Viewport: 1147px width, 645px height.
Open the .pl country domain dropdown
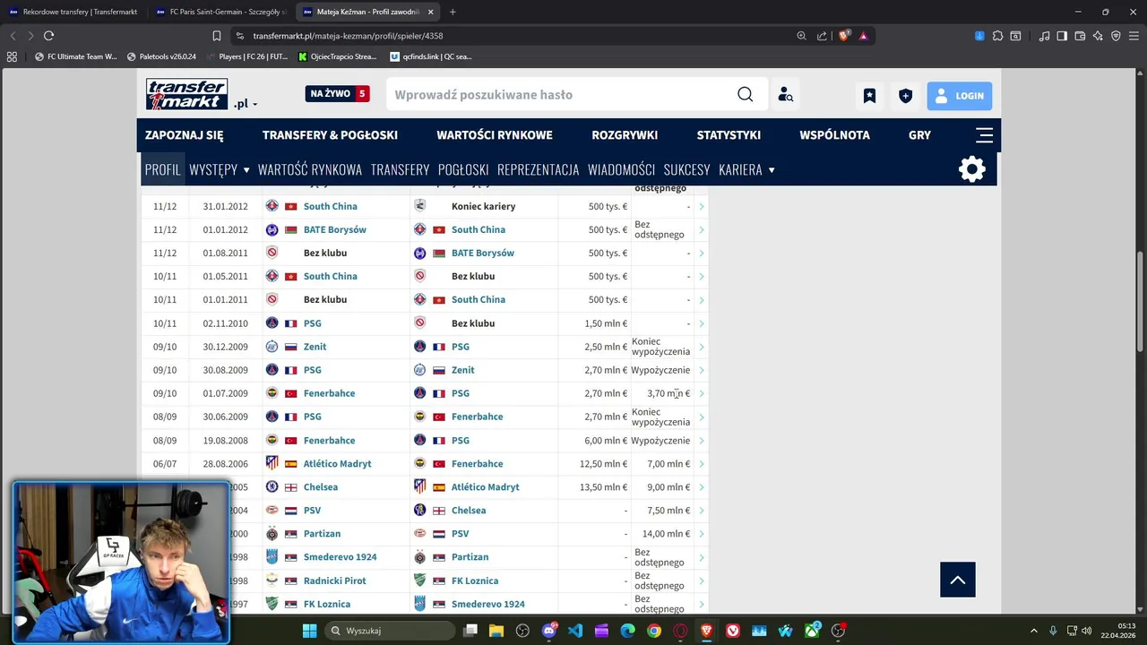(246, 104)
